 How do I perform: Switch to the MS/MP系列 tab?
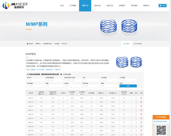click(x=137, y=44)
